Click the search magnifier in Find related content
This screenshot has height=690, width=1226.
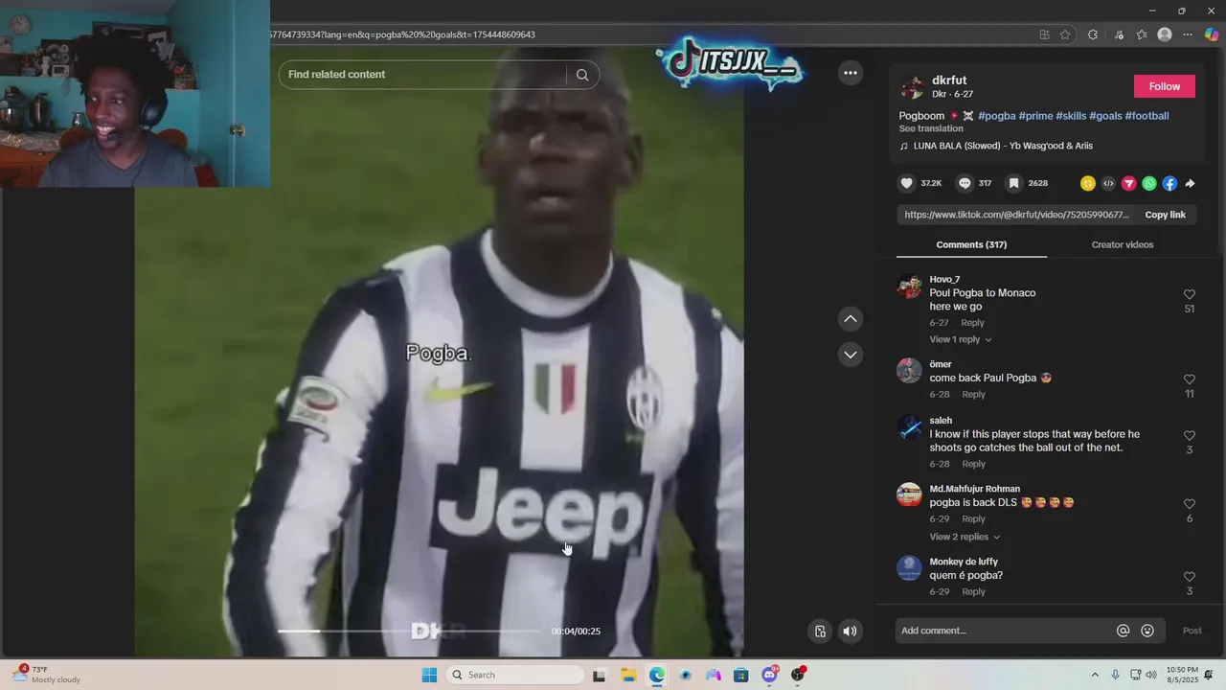click(x=582, y=75)
